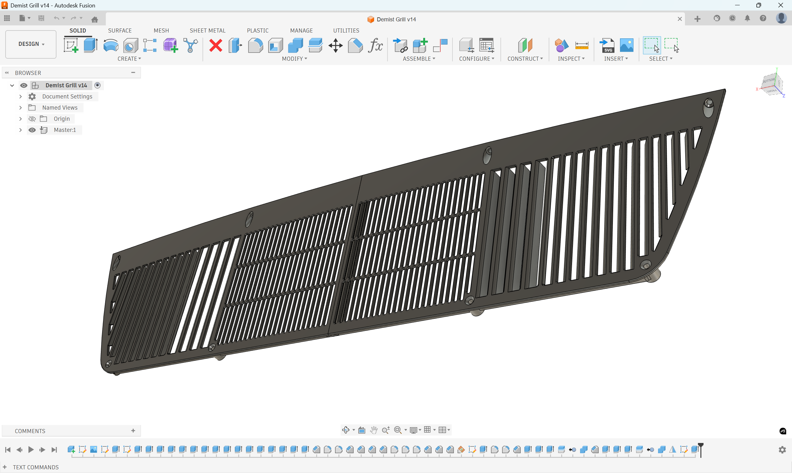Image resolution: width=792 pixels, height=473 pixels.
Task: Open the CONSTRUCT dropdown menu
Action: point(525,59)
